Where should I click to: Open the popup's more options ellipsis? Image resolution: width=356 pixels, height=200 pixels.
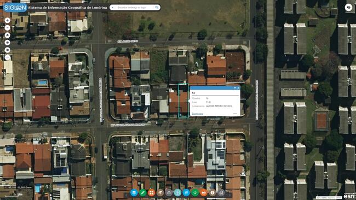[x=235, y=114]
